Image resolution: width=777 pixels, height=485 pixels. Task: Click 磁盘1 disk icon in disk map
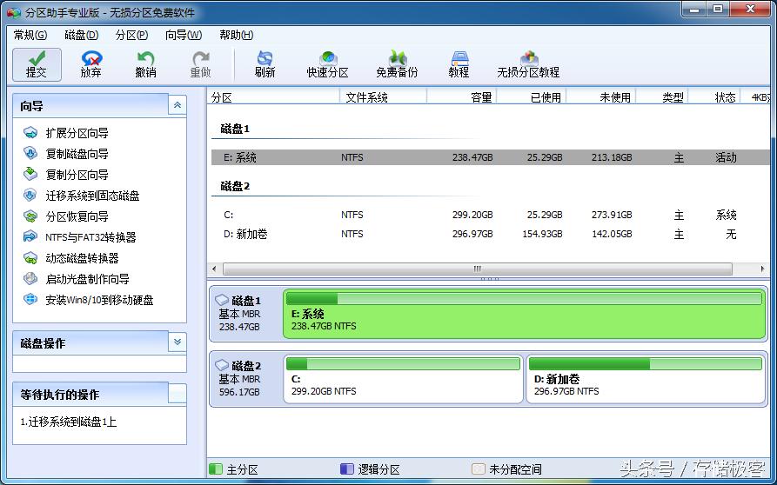pyautogui.click(x=222, y=300)
